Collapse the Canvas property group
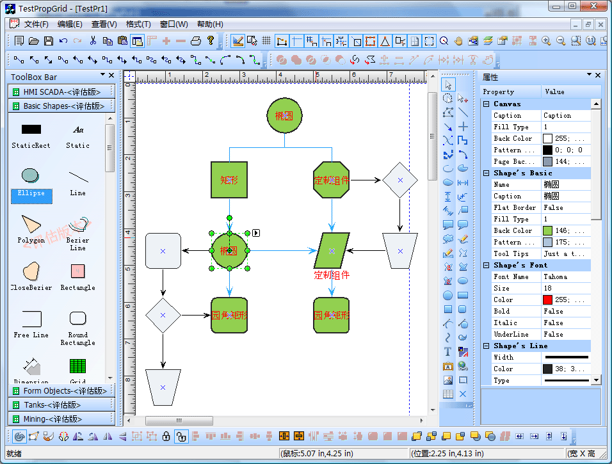Screen dimensions: 612x464 click(x=486, y=104)
